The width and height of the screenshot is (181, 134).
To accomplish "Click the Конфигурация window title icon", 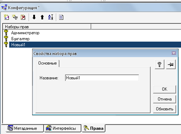I will (x=4, y=8).
